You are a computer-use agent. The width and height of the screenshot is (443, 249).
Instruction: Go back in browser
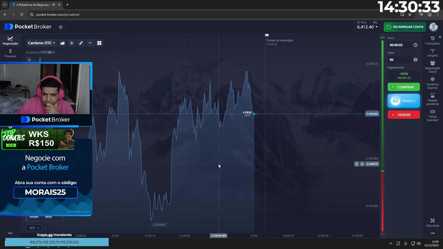(x=5, y=15)
